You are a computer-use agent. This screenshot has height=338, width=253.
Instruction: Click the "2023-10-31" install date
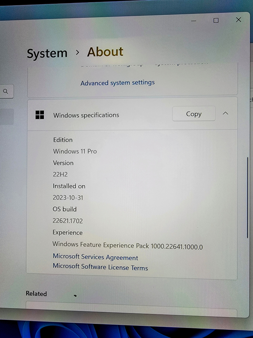pos(68,197)
